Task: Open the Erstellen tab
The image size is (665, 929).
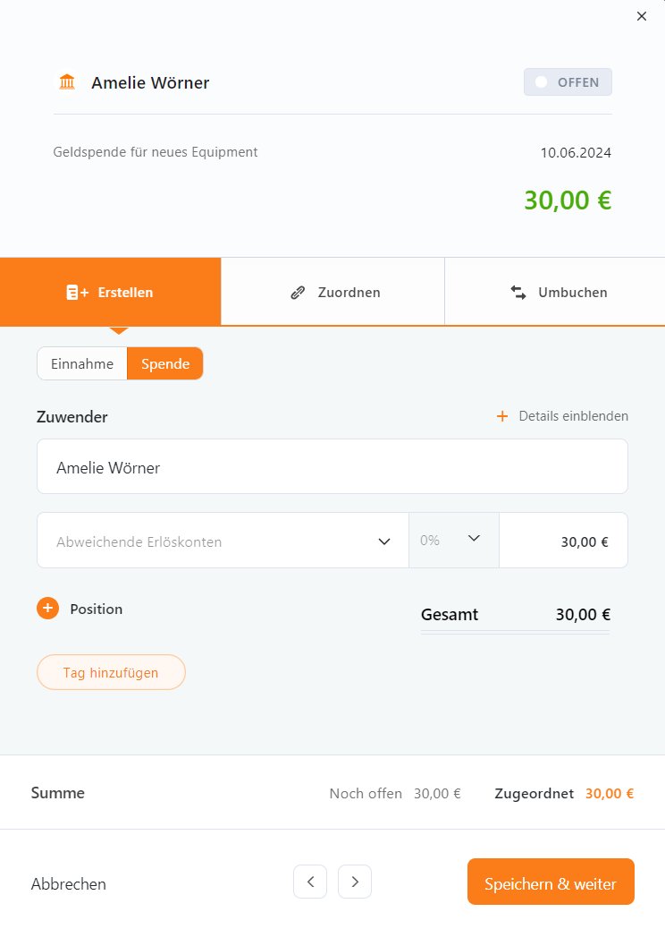Action: pyautogui.click(x=111, y=292)
